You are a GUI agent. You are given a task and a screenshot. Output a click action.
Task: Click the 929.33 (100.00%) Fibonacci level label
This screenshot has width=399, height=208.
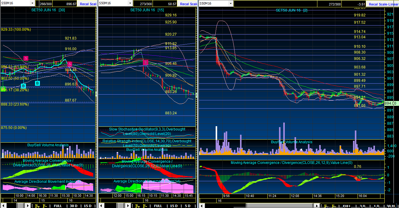pos(16,29)
